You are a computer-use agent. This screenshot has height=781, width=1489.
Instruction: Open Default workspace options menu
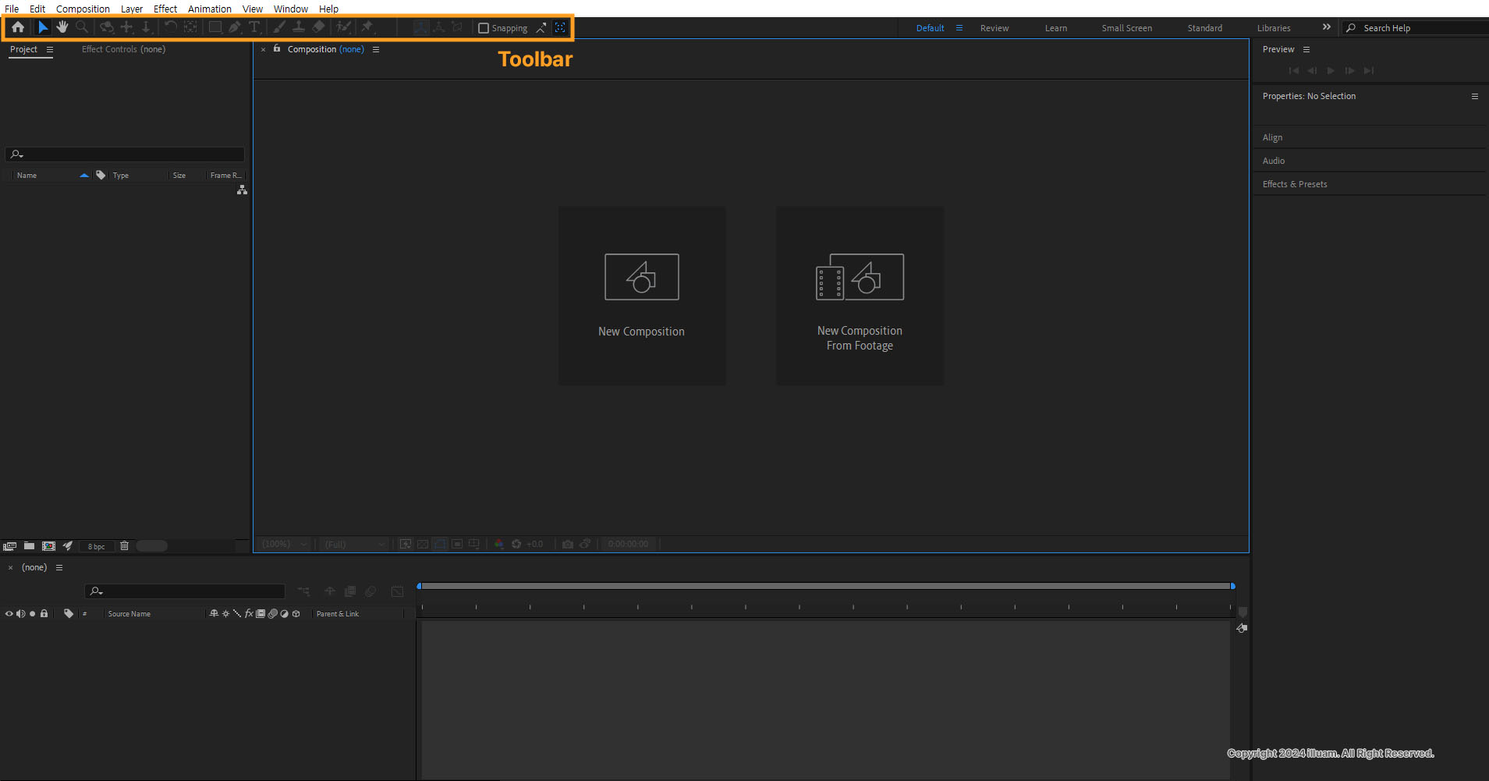(x=959, y=28)
